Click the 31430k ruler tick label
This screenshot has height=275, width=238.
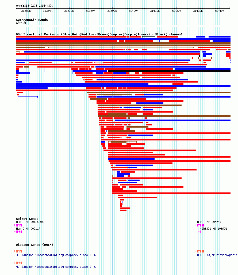tap(198, 11)
